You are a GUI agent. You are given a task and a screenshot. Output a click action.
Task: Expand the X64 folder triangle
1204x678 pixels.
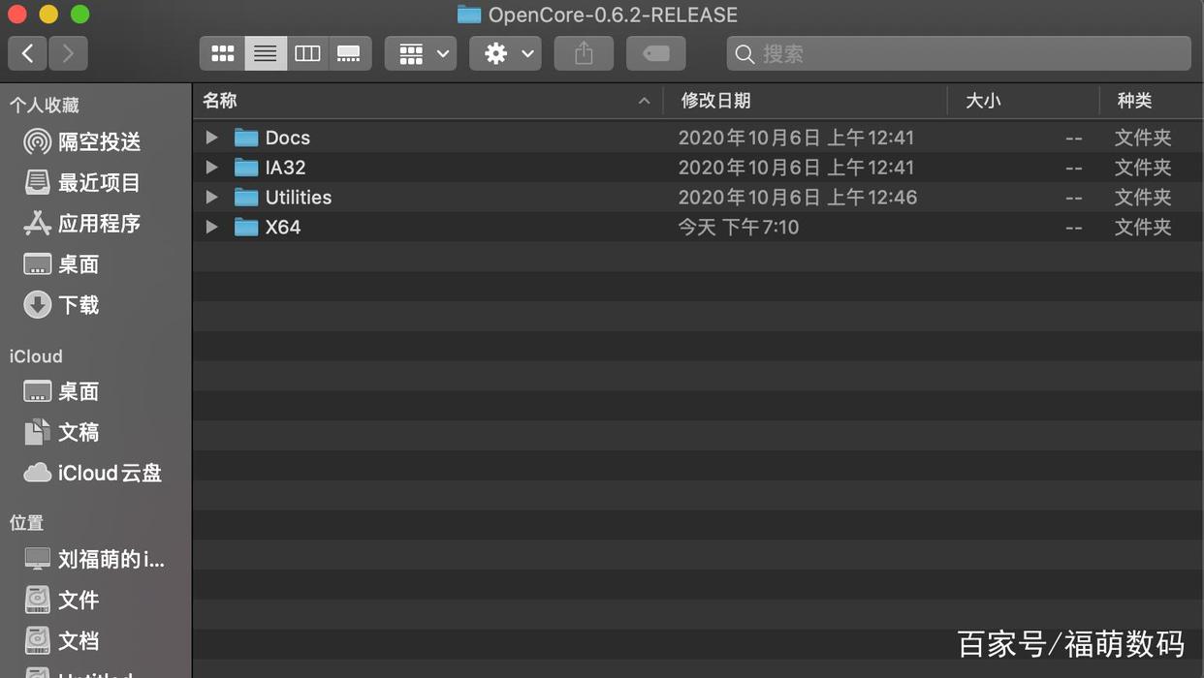[x=211, y=228]
